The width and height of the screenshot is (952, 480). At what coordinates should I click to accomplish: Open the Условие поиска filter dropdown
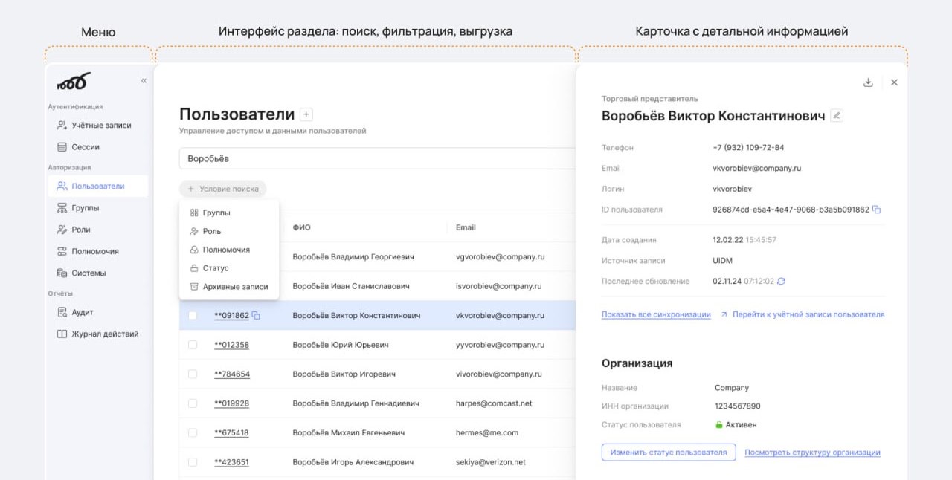(223, 189)
